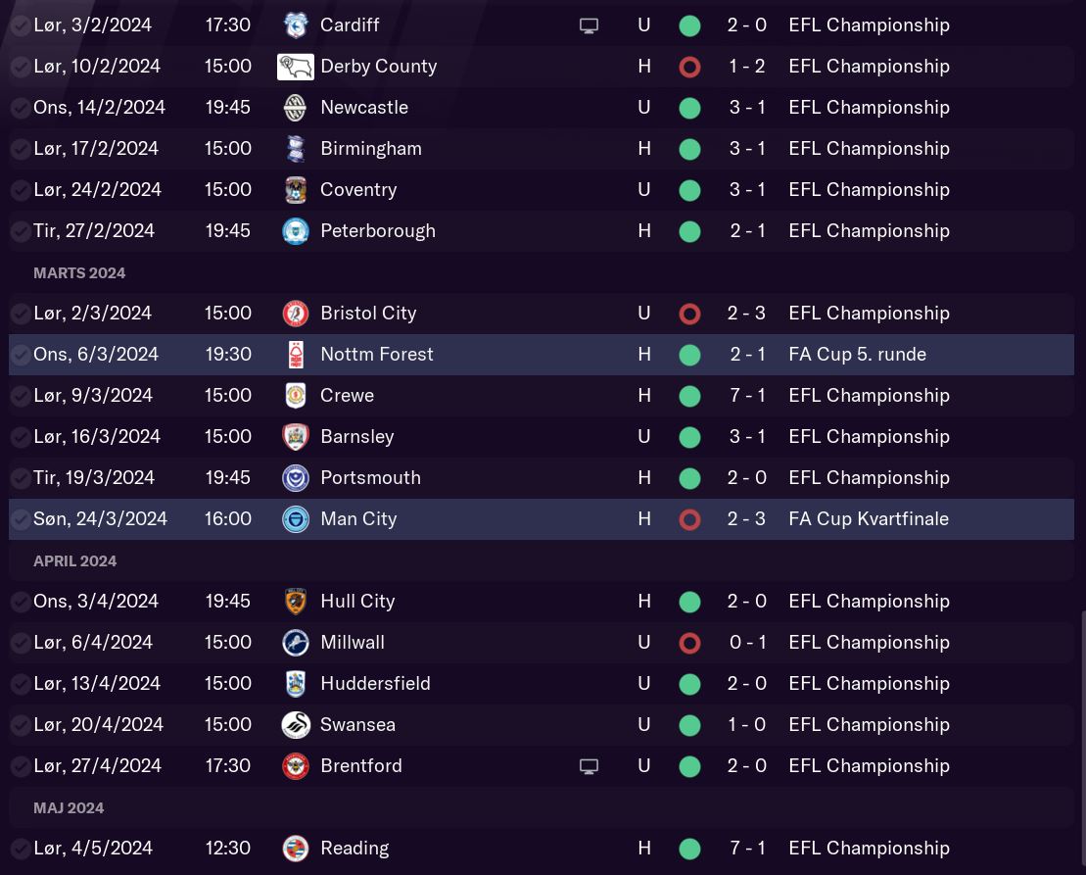This screenshot has height=875, width=1086.
Task: Click the red loss indicator for Man City match
Action: click(x=689, y=519)
